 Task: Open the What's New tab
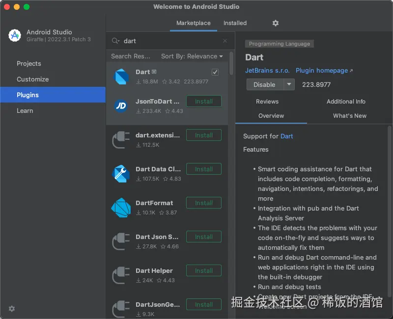click(x=350, y=116)
